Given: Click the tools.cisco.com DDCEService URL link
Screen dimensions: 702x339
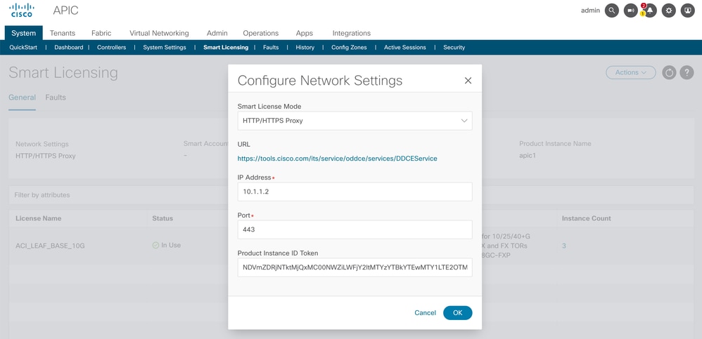Looking at the screenshot, I should point(337,159).
